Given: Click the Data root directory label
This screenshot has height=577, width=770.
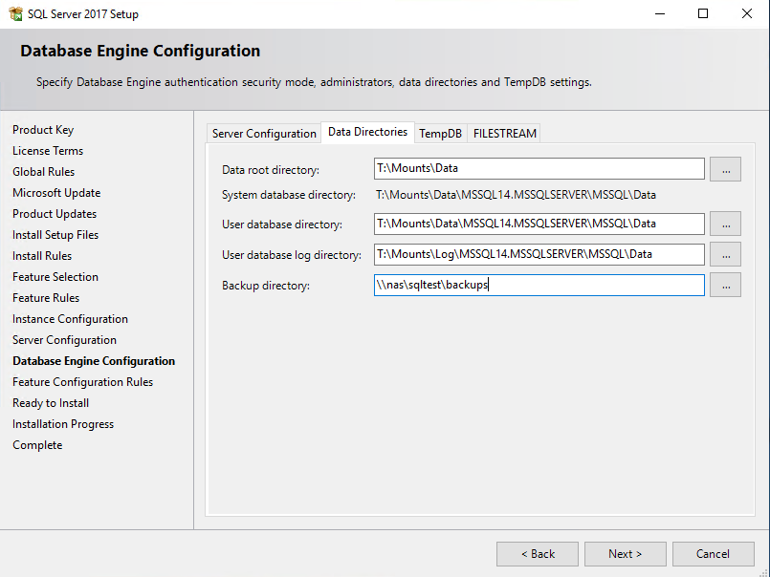Looking at the screenshot, I should tap(271, 170).
